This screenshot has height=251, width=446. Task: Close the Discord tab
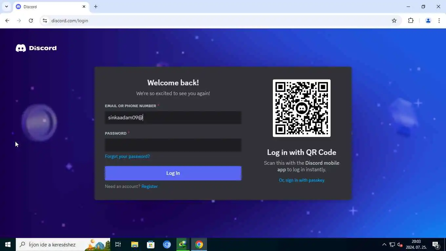pyautogui.click(x=84, y=7)
